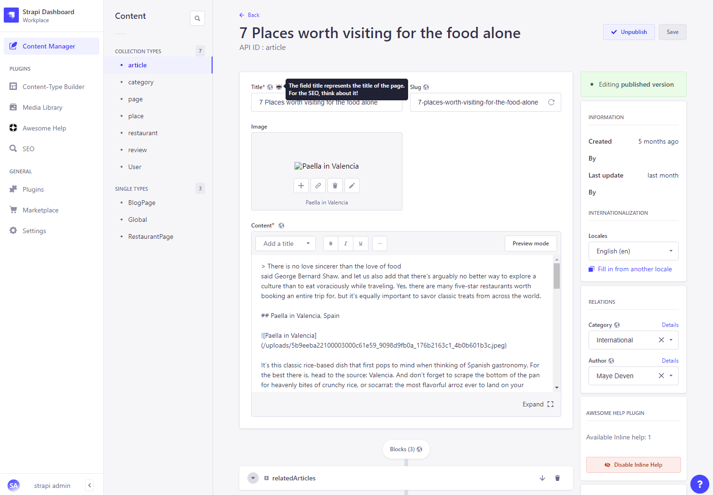
Task: Open the Locales English dropdown
Action: (633, 251)
